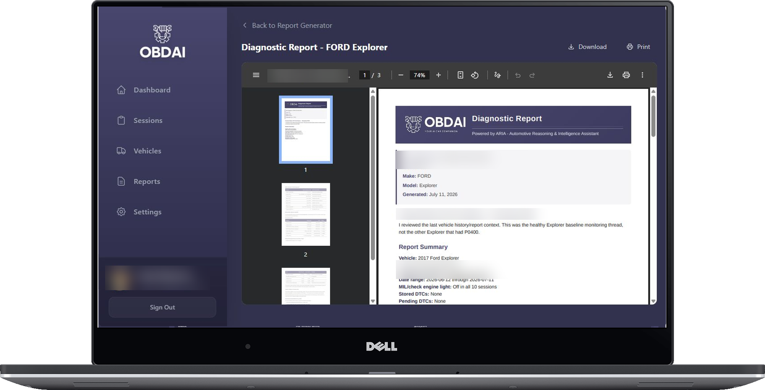Click the Vehicles truck icon
Image resolution: width=765 pixels, height=390 pixels.
coord(121,151)
